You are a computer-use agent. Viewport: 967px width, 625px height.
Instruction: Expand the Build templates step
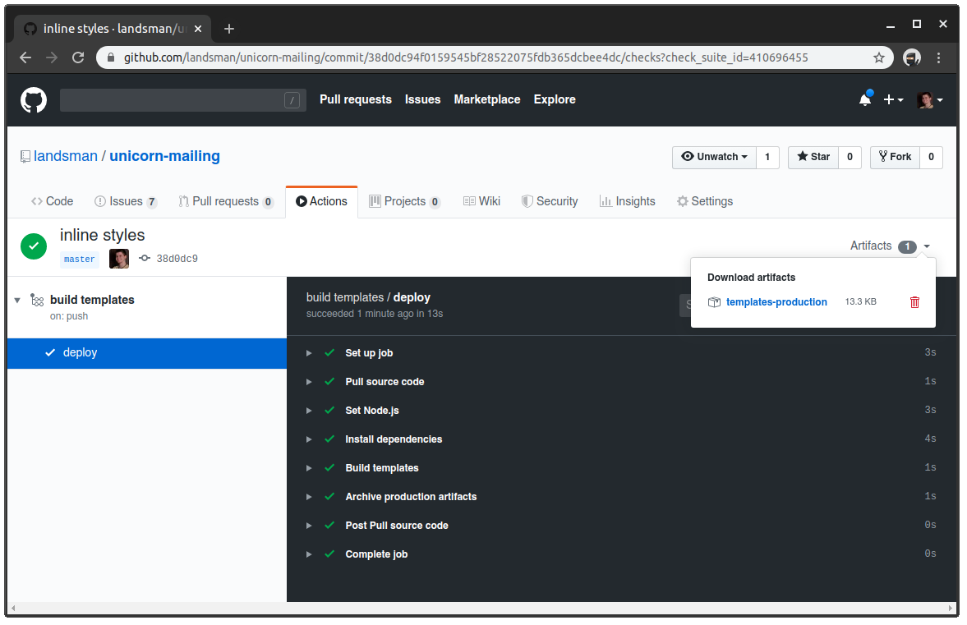(309, 468)
